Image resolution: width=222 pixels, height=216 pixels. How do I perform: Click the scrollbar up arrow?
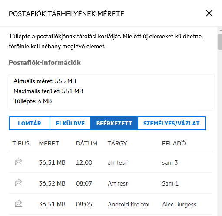click(x=221, y=30)
